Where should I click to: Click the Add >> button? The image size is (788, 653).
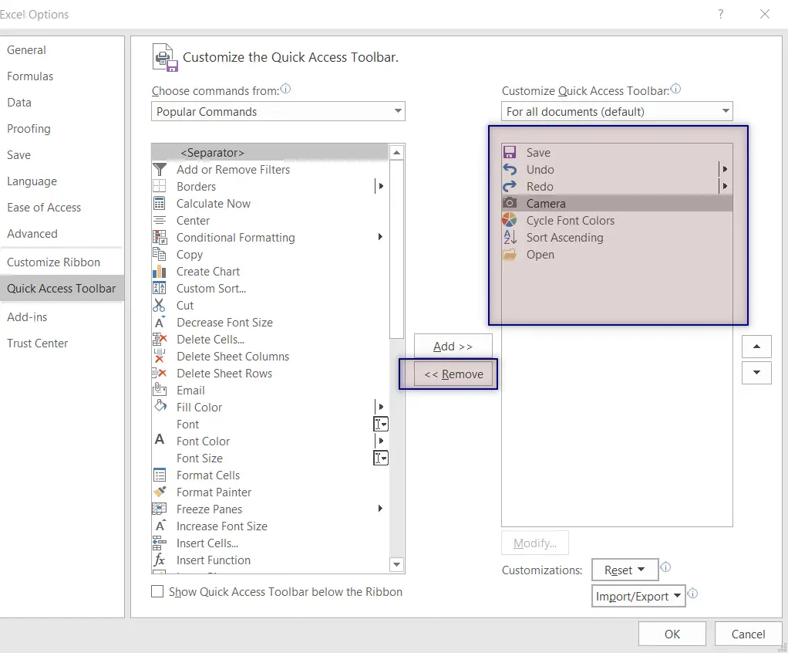click(x=453, y=346)
